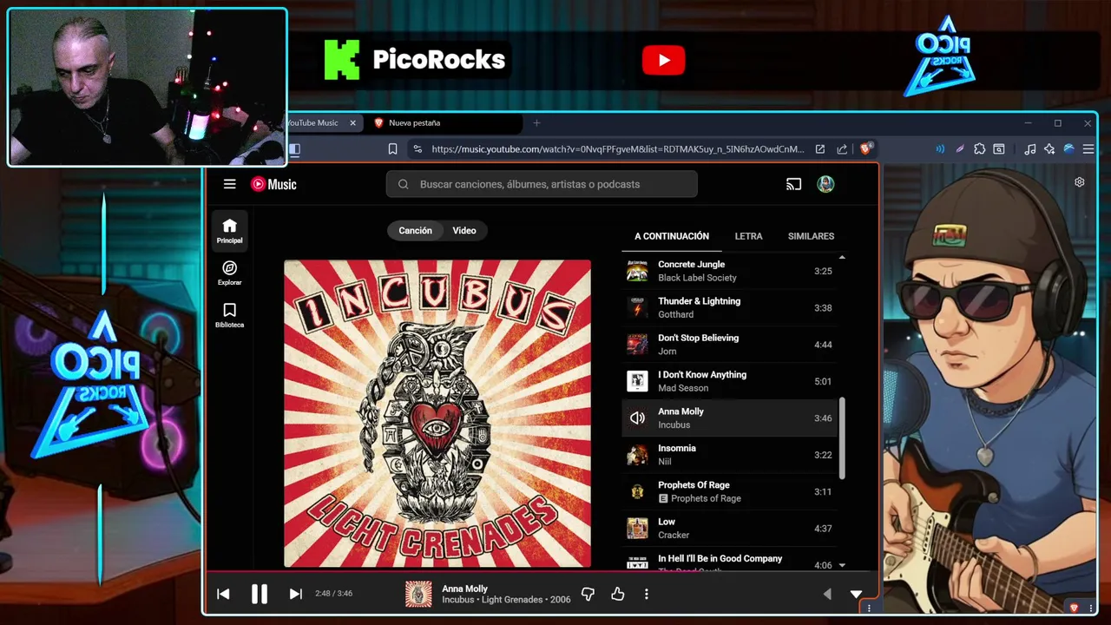
Task: Click the YouTube icon in stream banner
Action: tap(664, 60)
